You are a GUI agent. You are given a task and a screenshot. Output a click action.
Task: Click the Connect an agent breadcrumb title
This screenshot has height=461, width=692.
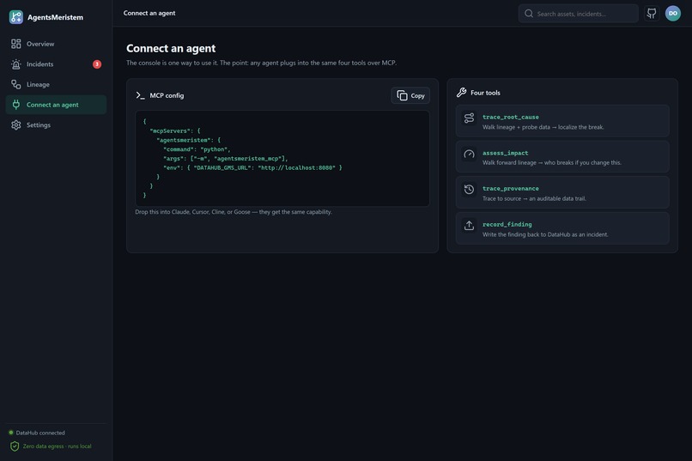tap(149, 13)
